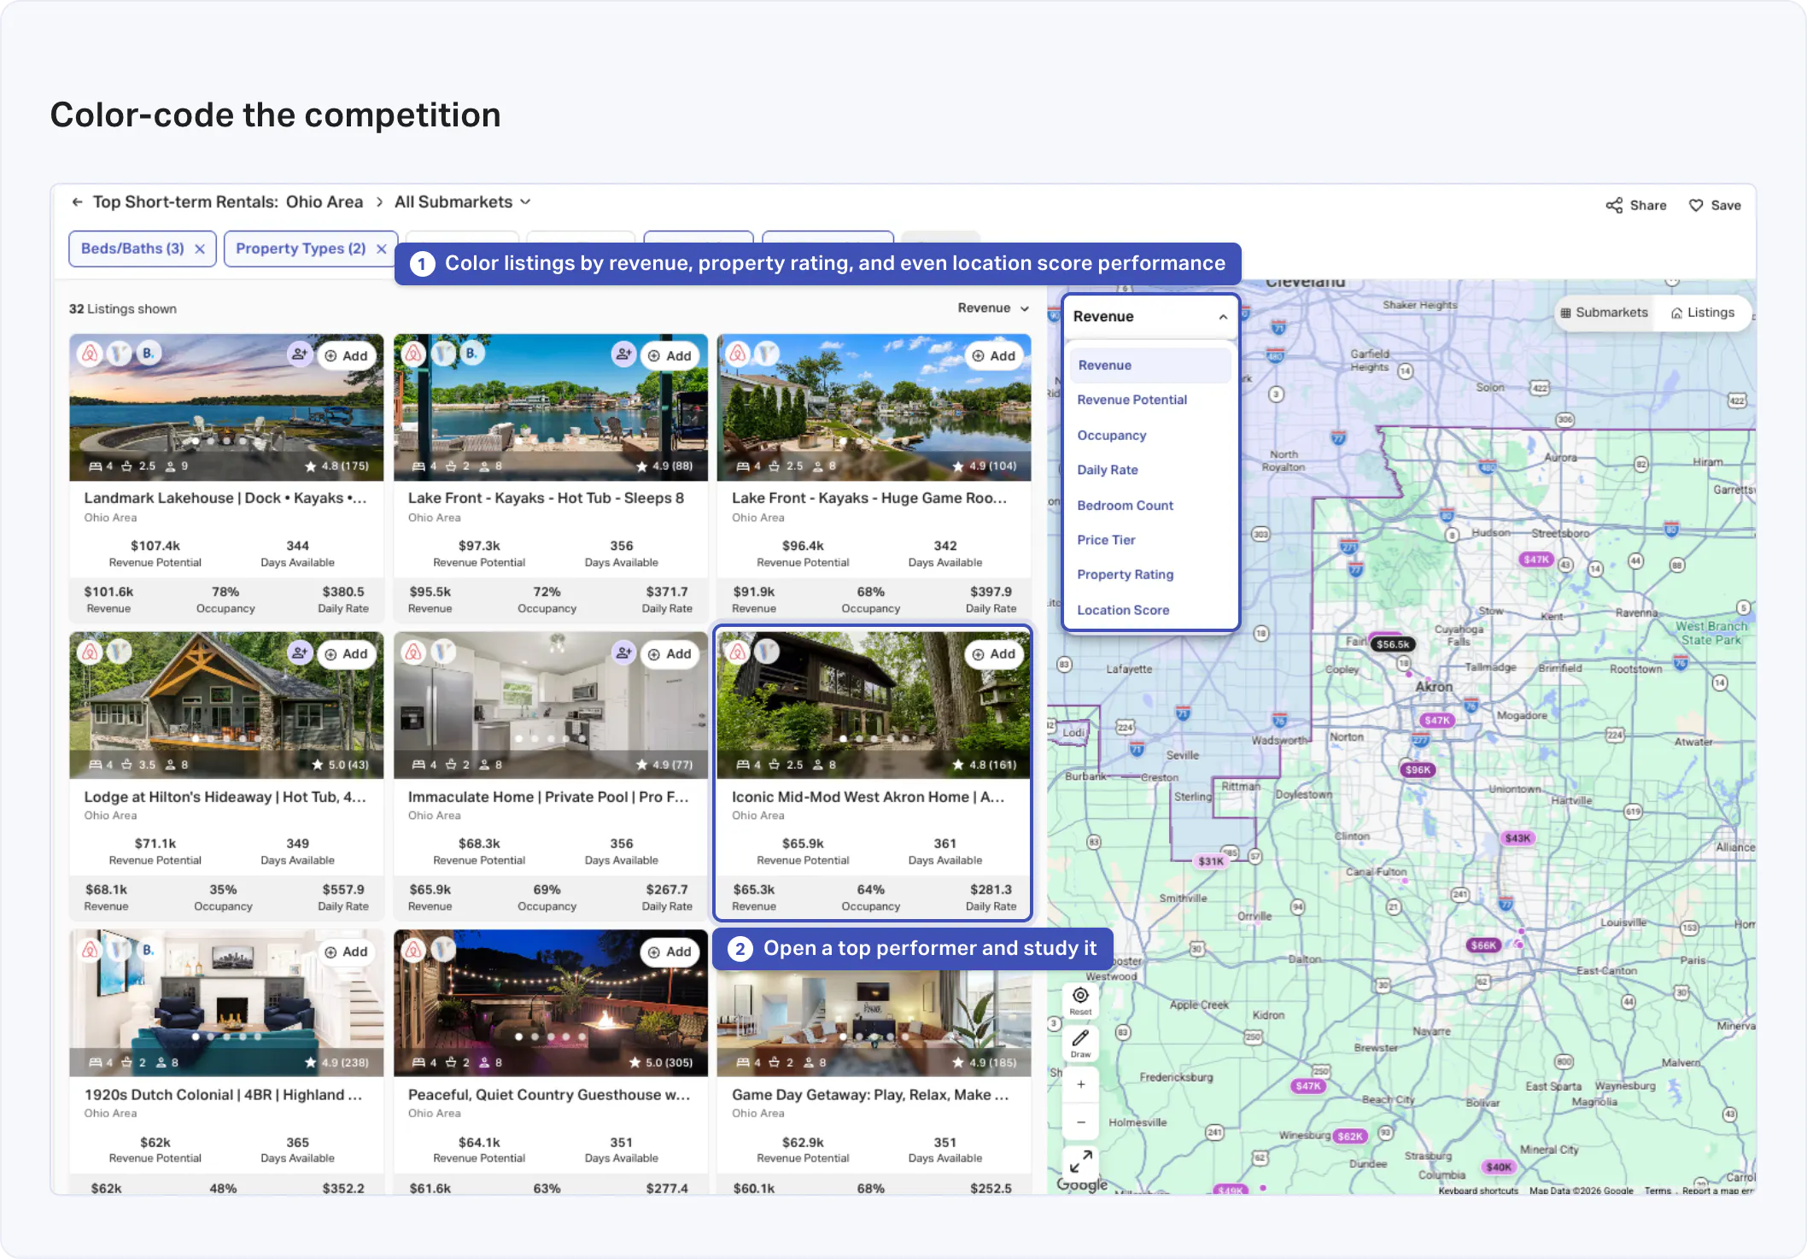The width and height of the screenshot is (1807, 1259).
Task: Open the Iconic Mid-Mod West Akron Home photo
Action: pyautogui.click(x=873, y=705)
